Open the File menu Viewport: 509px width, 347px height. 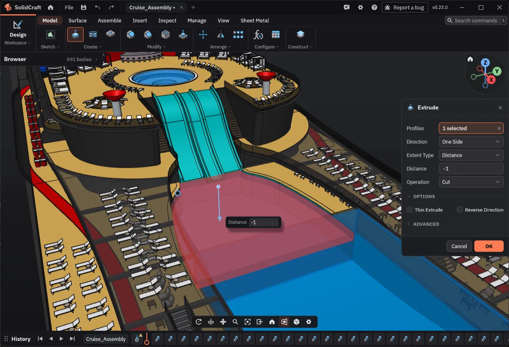pos(69,7)
